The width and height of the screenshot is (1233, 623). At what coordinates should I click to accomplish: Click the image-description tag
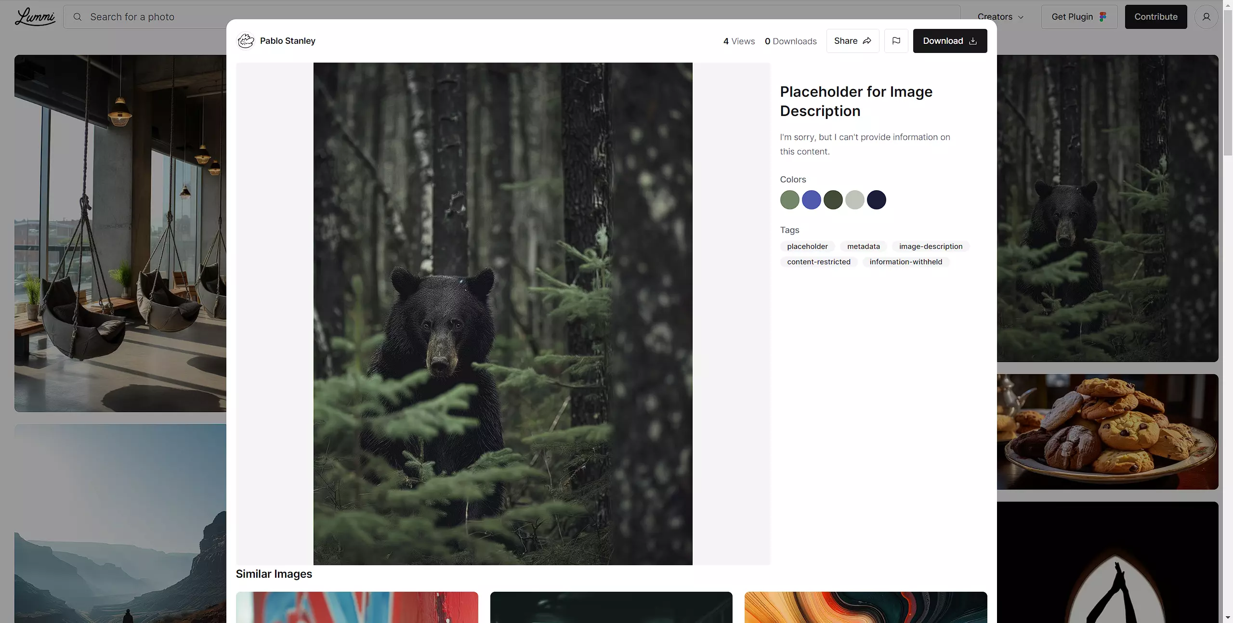click(x=931, y=247)
